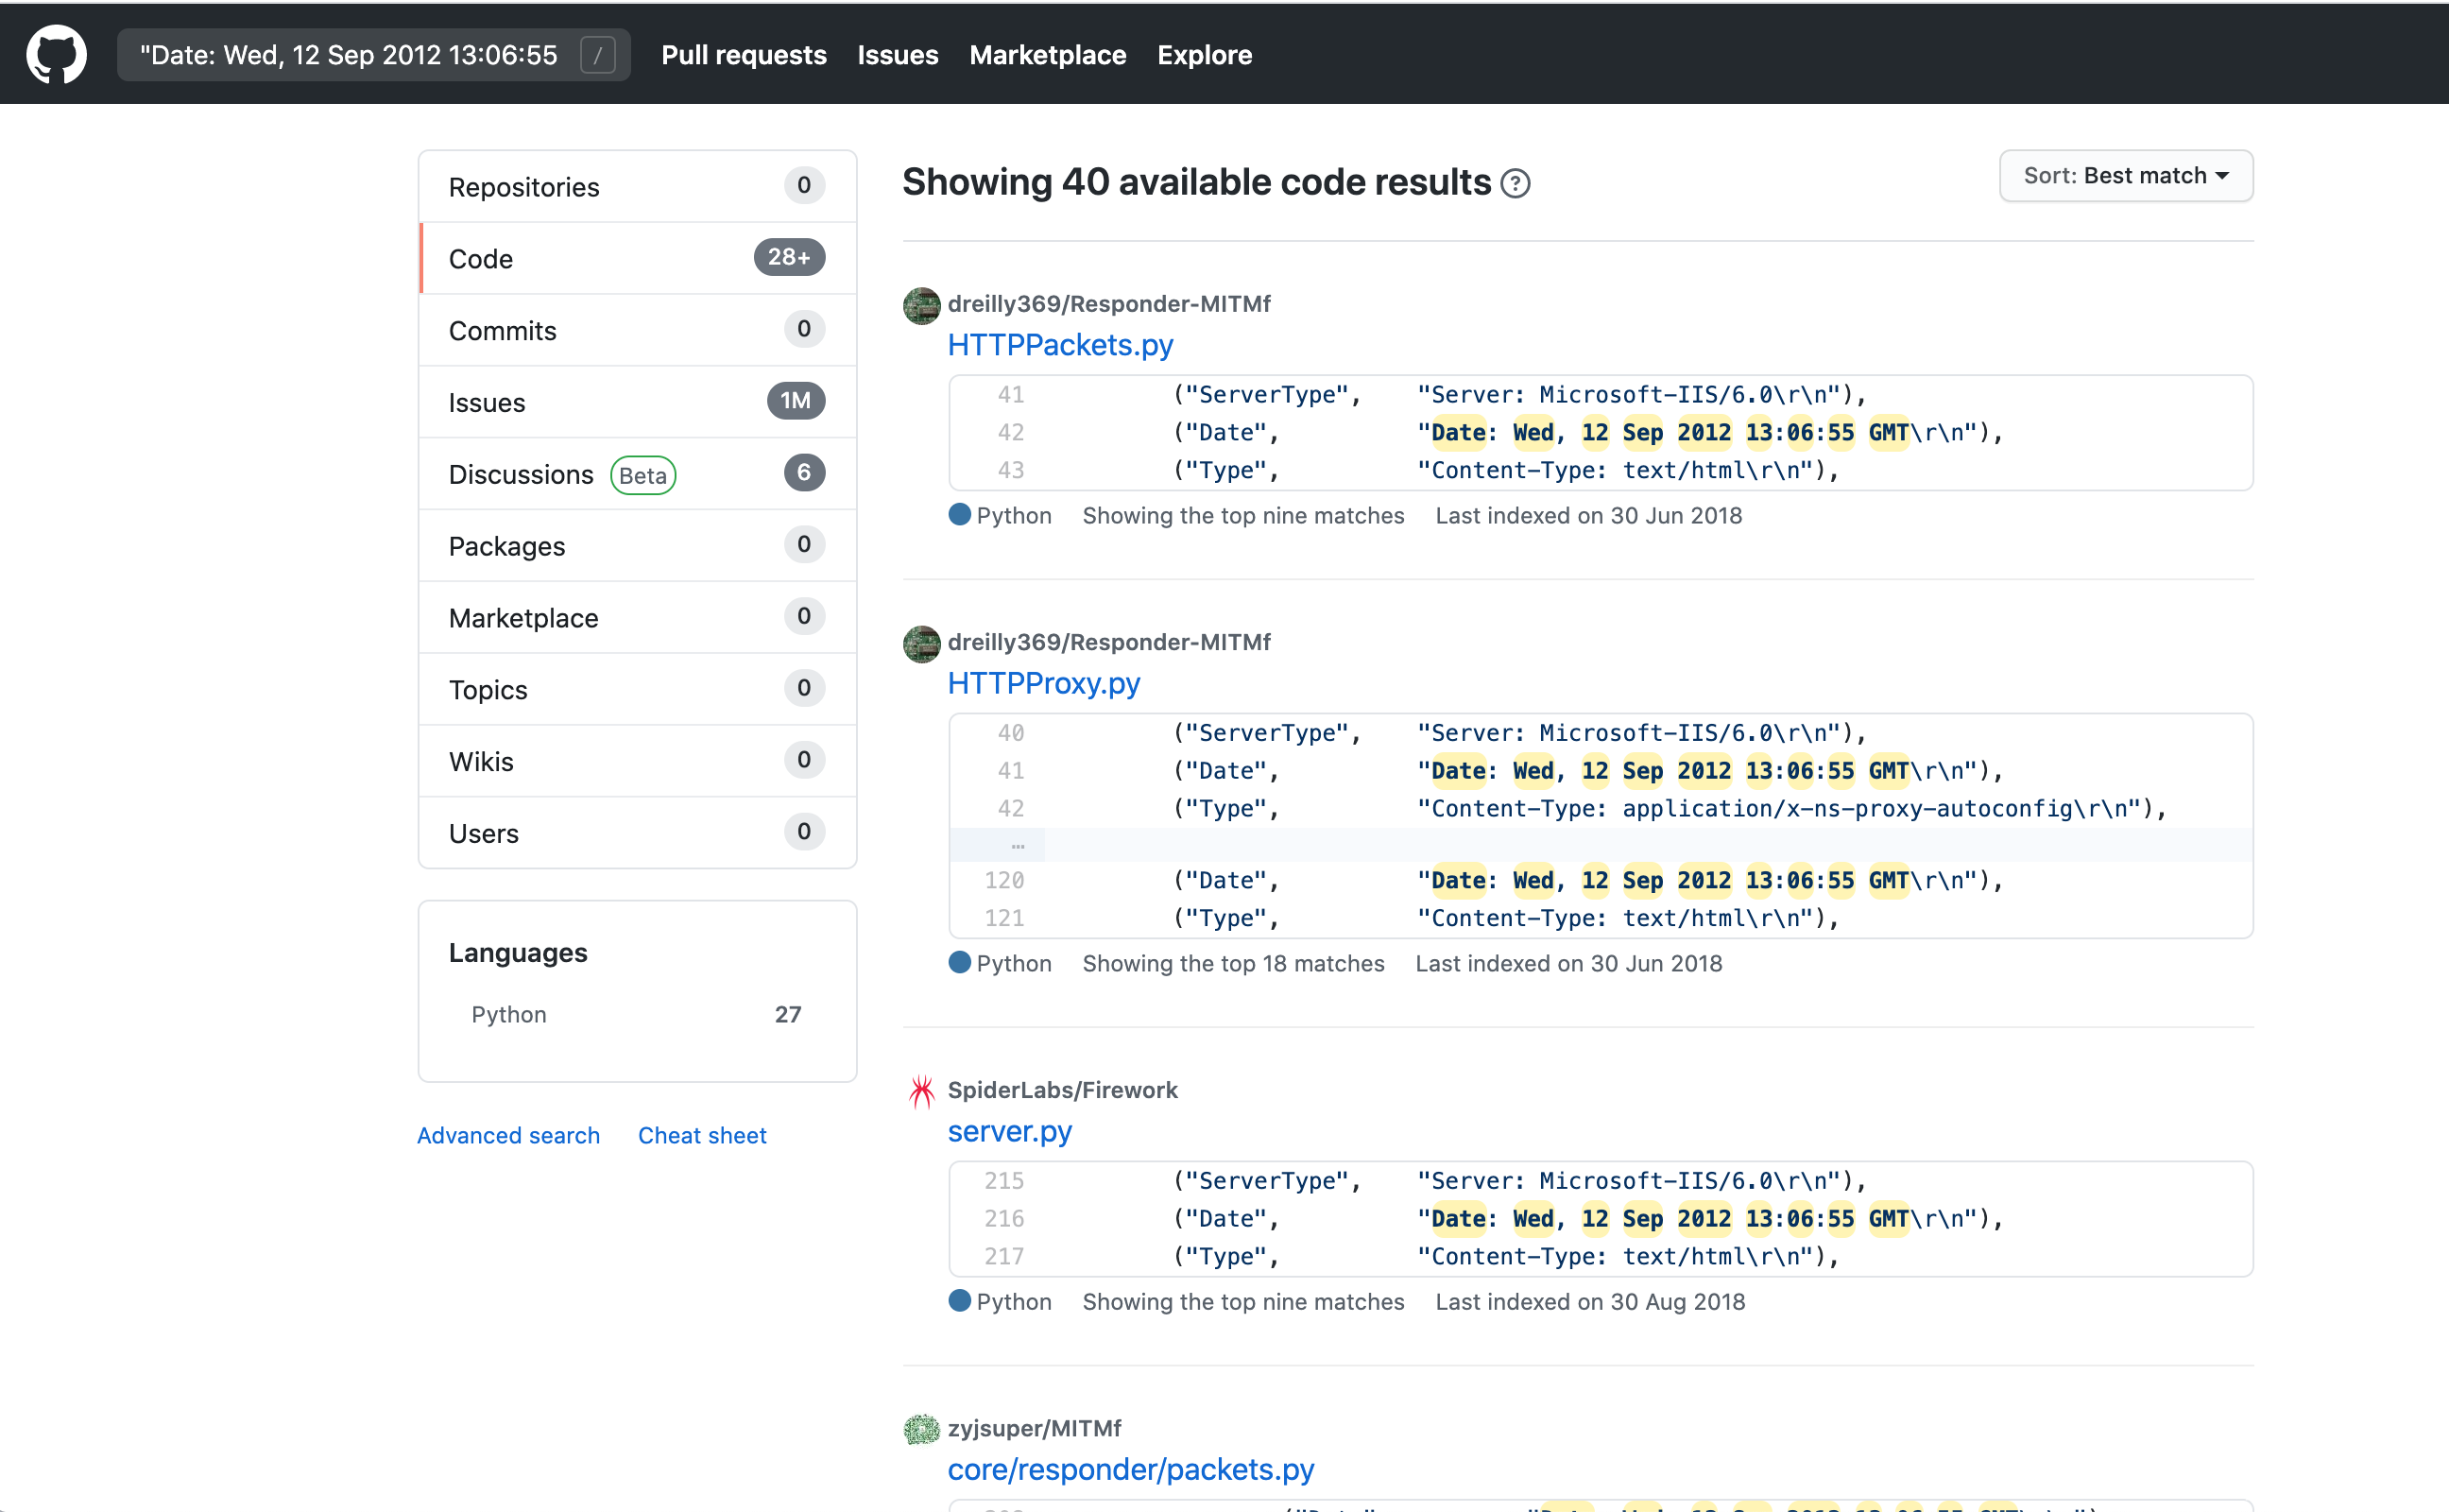Click the zyjsuper user avatar

click(920, 1429)
